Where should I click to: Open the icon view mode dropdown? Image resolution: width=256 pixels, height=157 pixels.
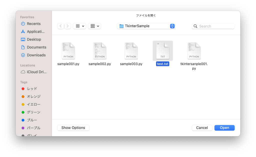(x=79, y=26)
